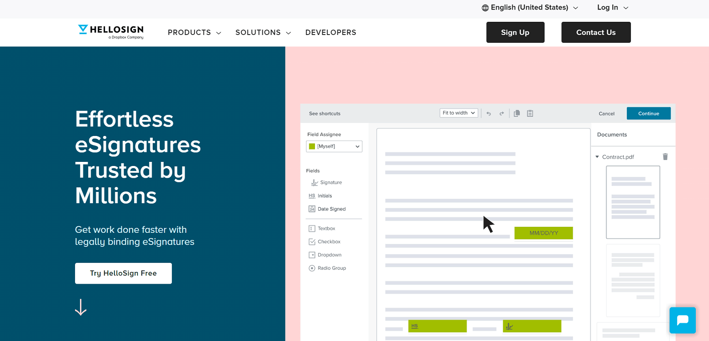Screen dimensions: 709x341
Task: Select the Dropdown field
Action: [x=325, y=255]
